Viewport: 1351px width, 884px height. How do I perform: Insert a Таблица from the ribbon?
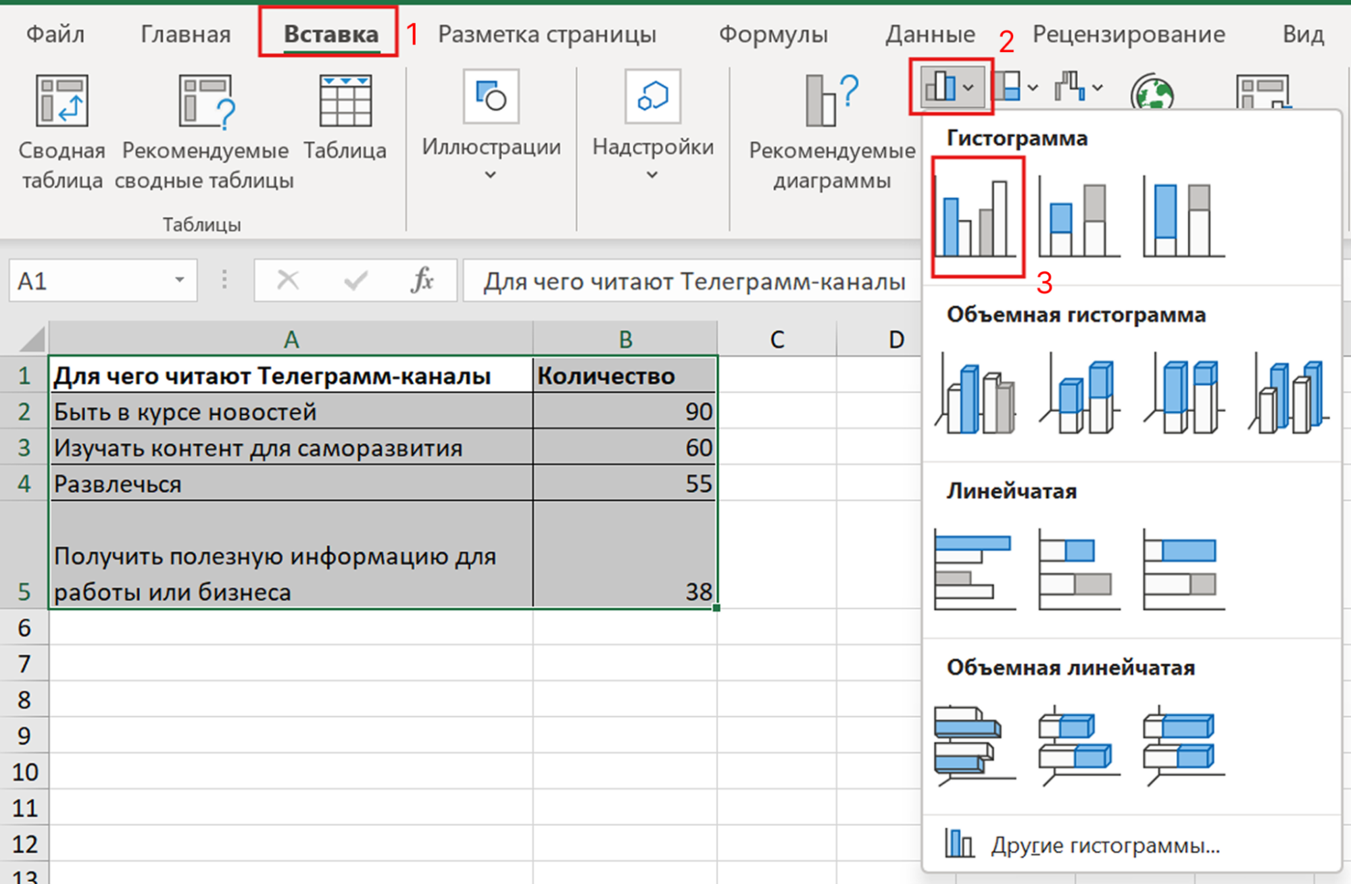click(345, 101)
